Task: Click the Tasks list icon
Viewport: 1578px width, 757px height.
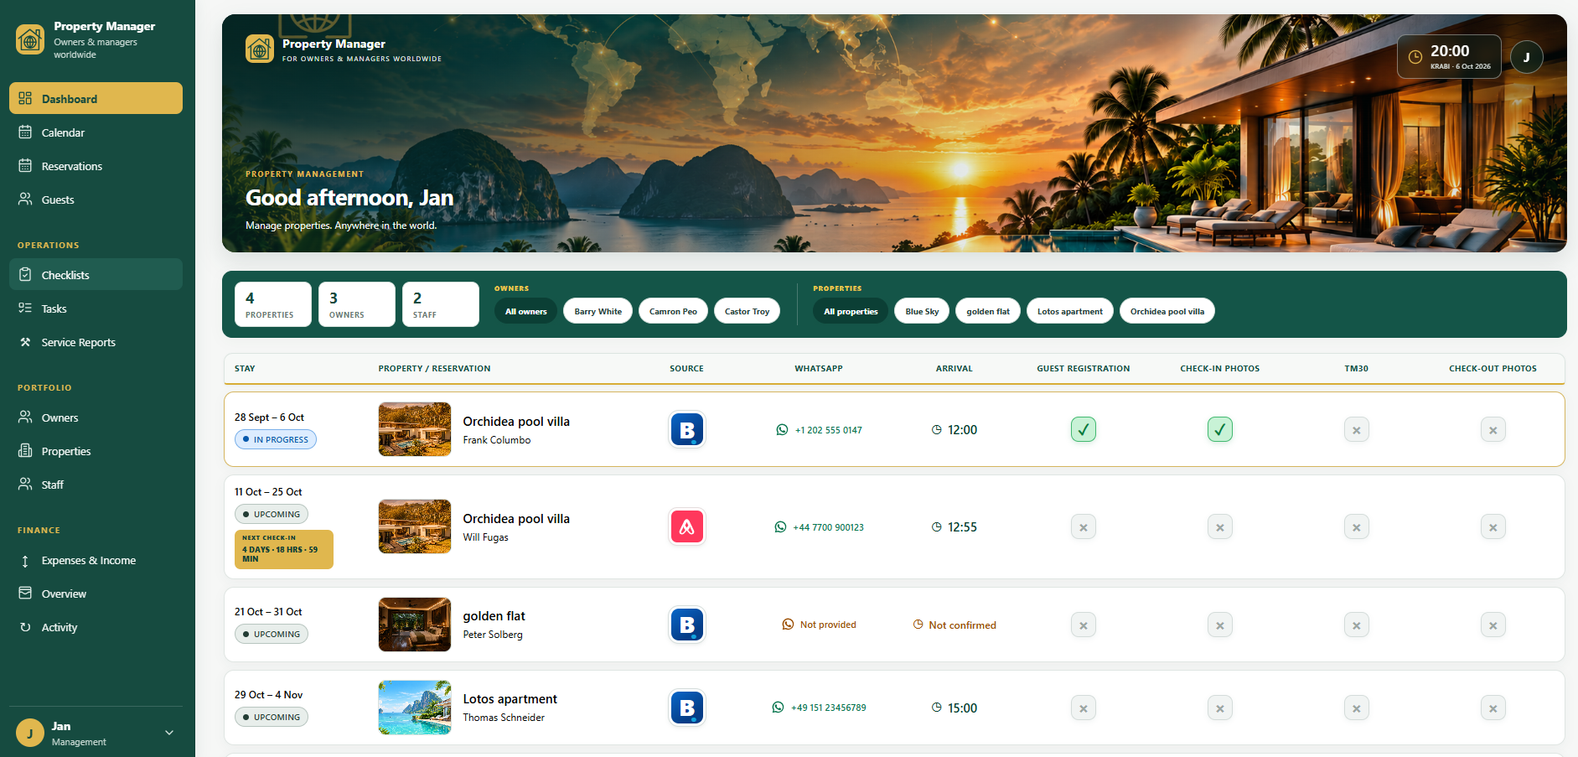Action: 25,309
